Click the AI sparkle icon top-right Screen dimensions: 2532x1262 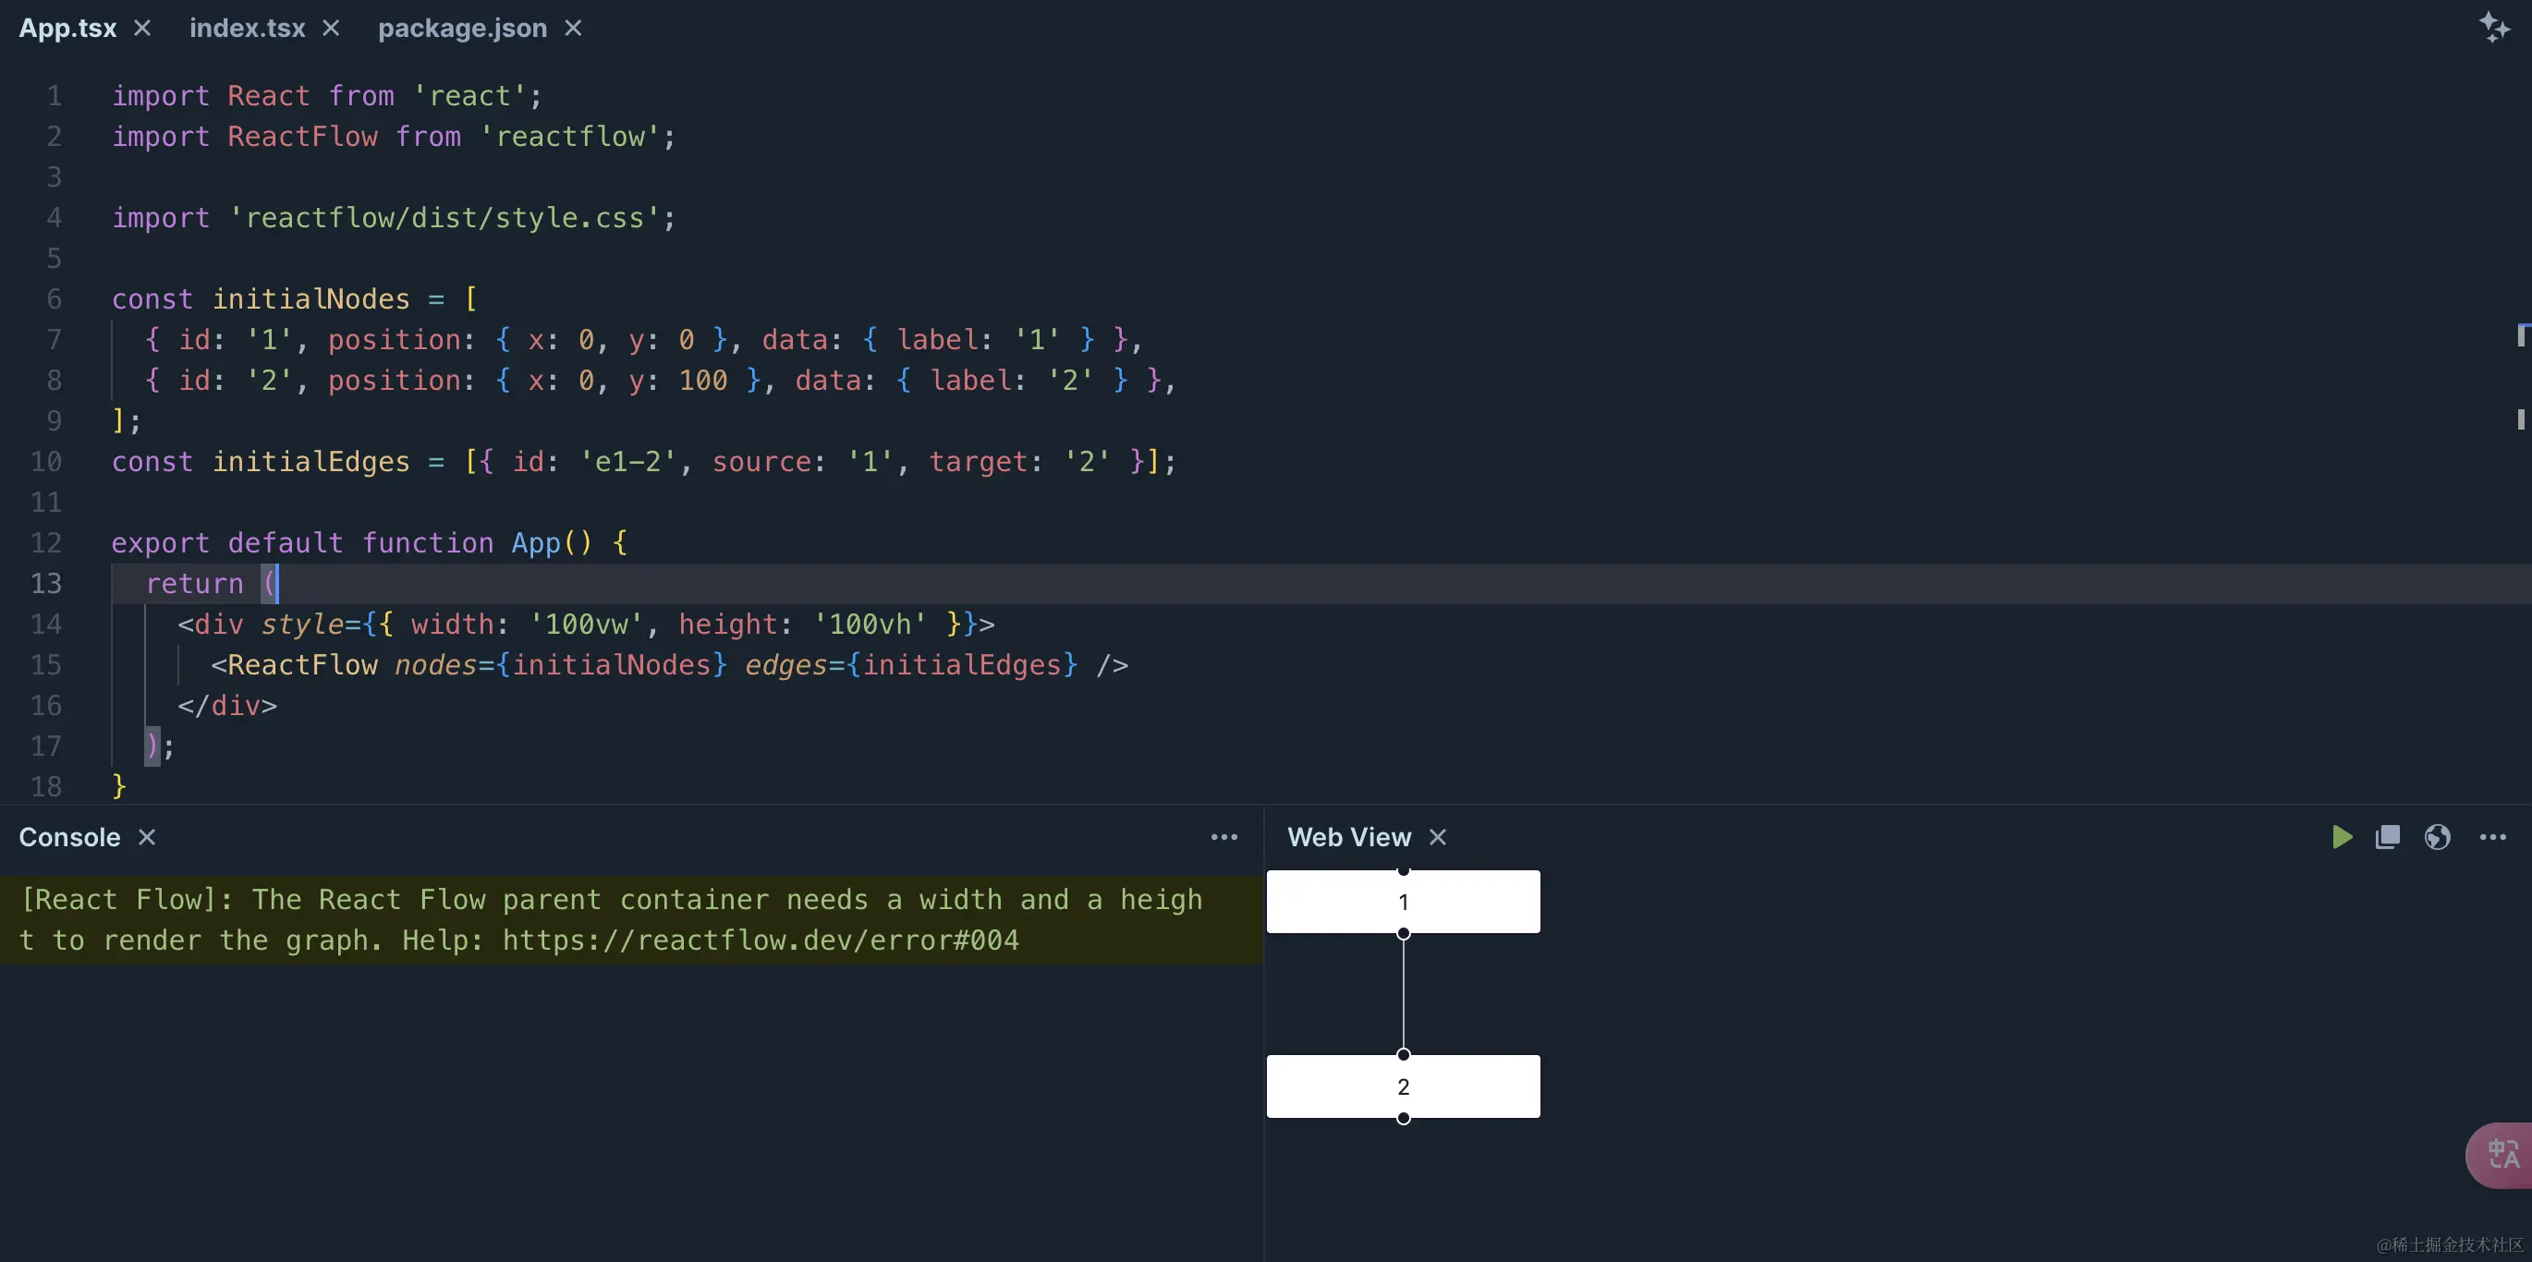tap(2494, 28)
